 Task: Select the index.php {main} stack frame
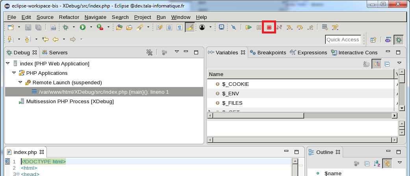104,92
